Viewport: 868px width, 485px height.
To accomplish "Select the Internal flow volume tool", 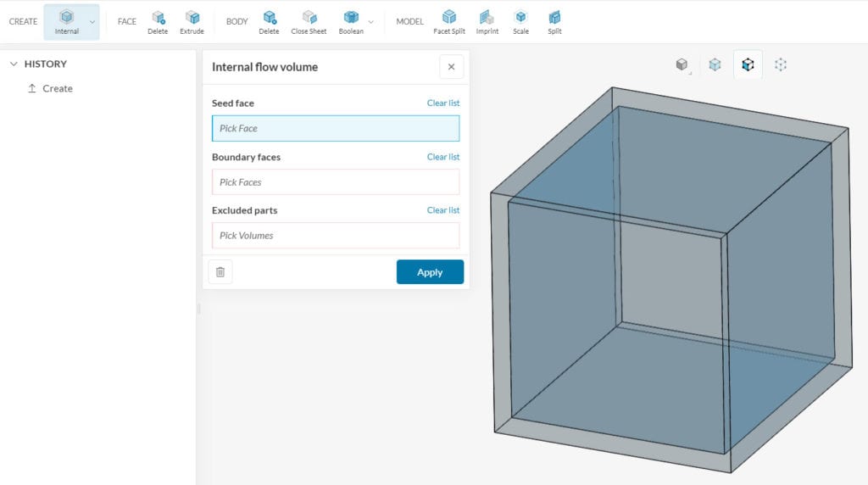I will click(x=66, y=21).
